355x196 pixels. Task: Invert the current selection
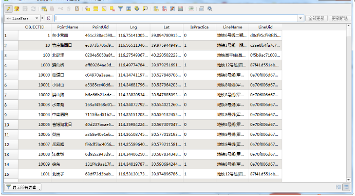point(104,9)
